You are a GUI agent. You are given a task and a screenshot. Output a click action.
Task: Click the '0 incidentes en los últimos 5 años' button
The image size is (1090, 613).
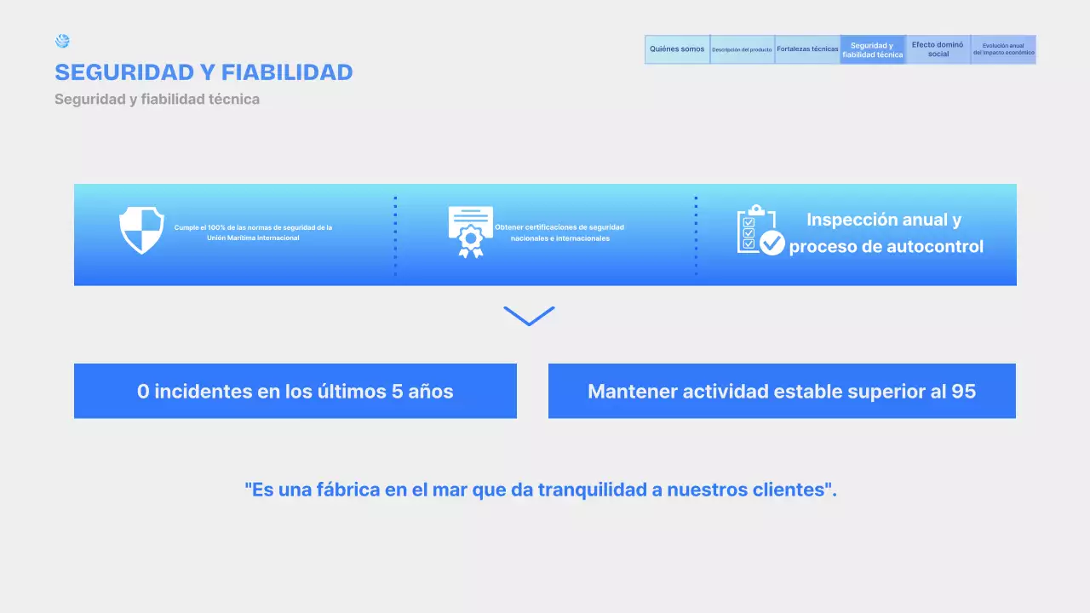click(x=295, y=391)
